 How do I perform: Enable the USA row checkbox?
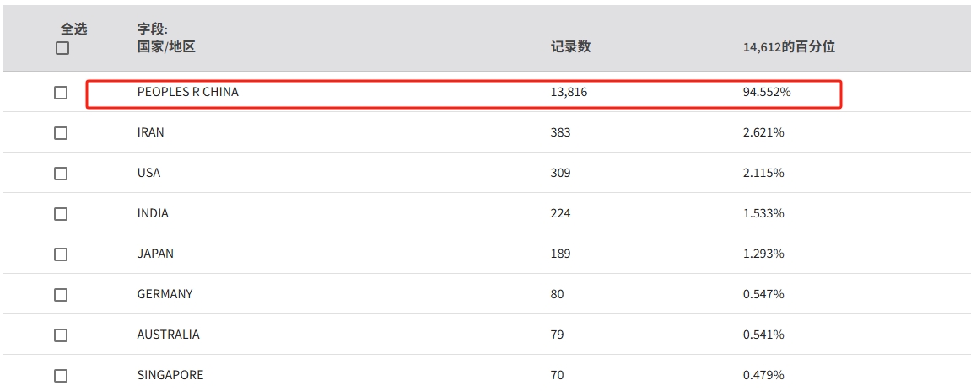click(61, 174)
